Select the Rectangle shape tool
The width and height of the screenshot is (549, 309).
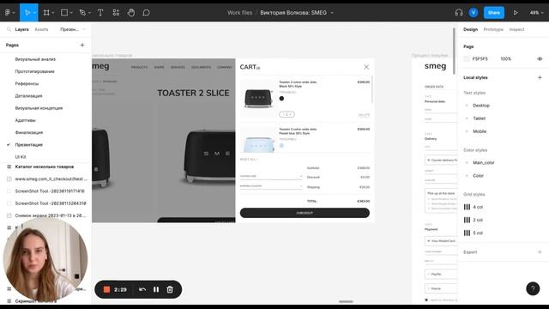[x=64, y=13]
